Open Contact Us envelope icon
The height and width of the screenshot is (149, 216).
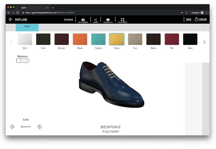tap(108, 20)
